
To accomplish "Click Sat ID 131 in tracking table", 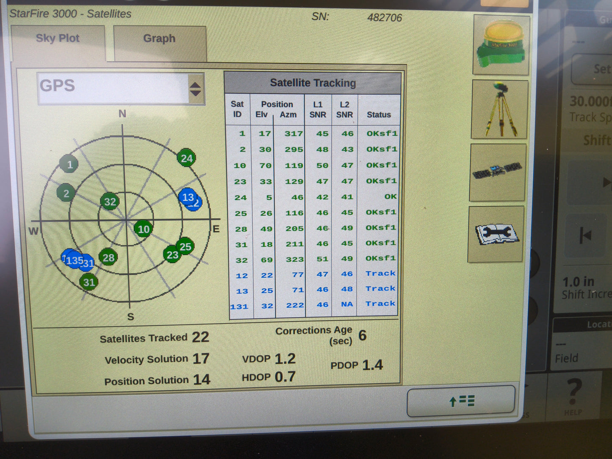I will (239, 307).
